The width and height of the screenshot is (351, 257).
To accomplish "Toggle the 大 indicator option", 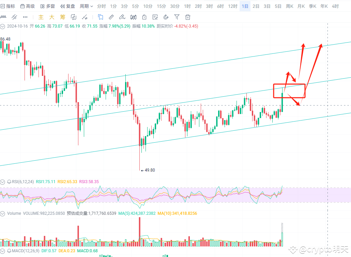I will click(x=51, y=17).
